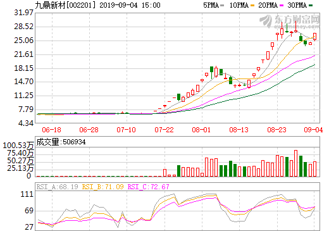This screenshot has height=231, width=329.
Task: Select the magenta 20PMA legend color marker
Action: [282, 6]
